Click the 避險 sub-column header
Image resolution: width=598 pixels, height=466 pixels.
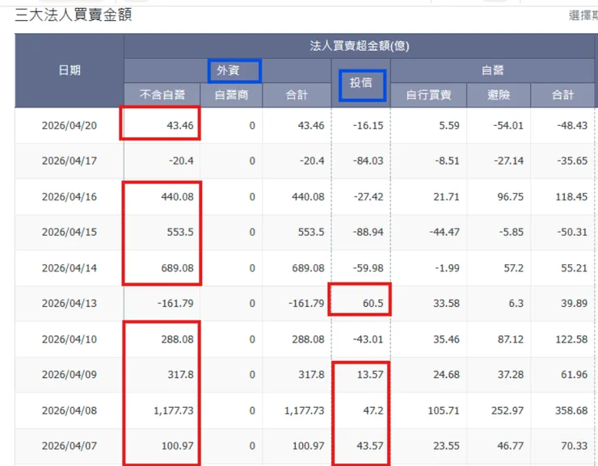(499, 94)
